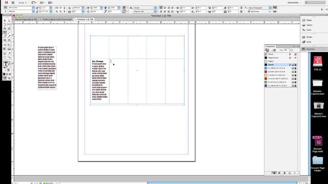Select the Eyedropper tool
The image size is (328, 184).
tap(9, 54)
